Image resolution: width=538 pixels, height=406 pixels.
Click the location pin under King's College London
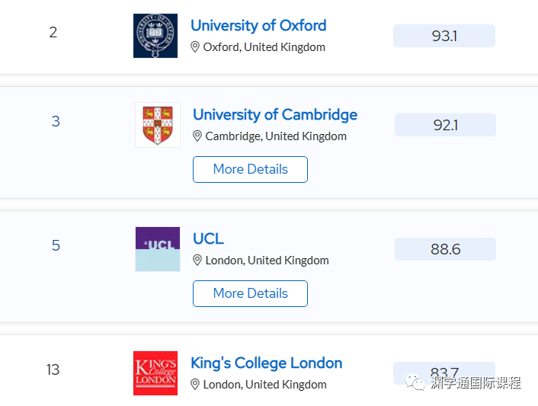[195, 385]
